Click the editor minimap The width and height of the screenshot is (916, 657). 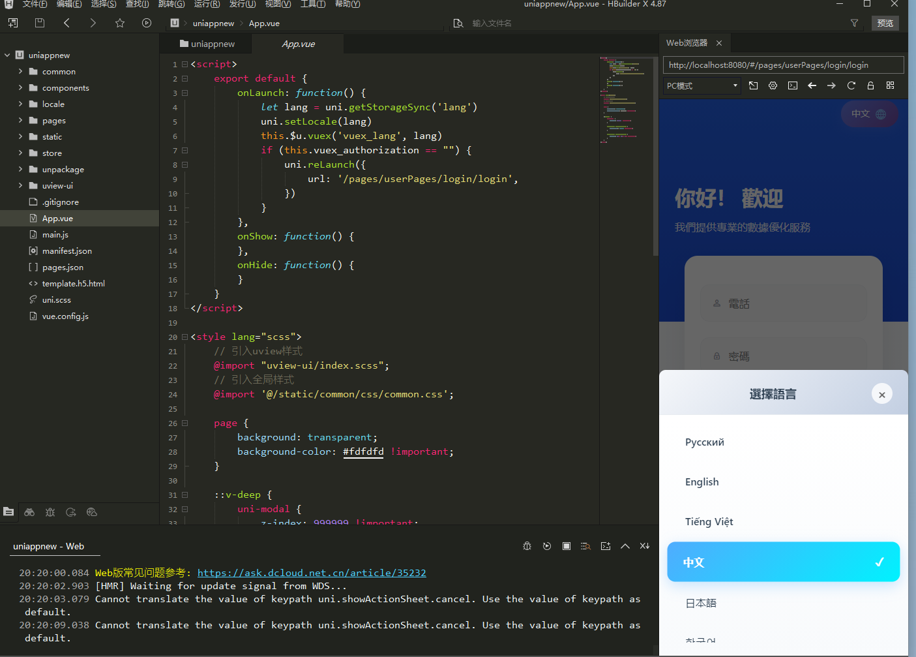click(625, 99)
